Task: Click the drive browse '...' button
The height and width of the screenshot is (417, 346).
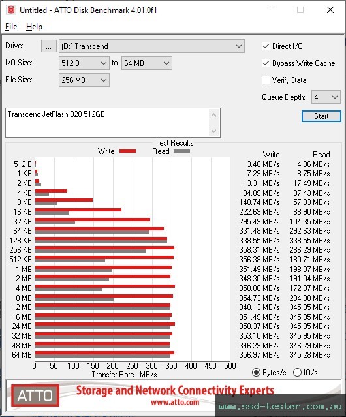Action: [x=49, y=46]
